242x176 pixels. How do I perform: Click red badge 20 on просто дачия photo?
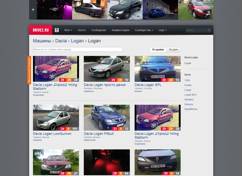113,80
